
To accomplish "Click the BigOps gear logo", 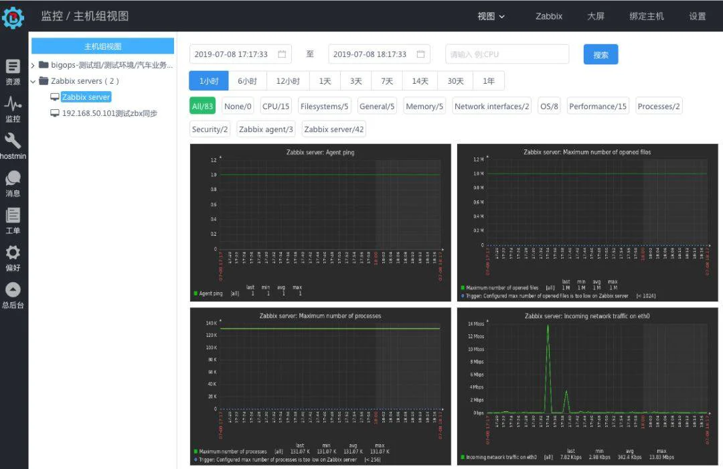I will 13,17.
